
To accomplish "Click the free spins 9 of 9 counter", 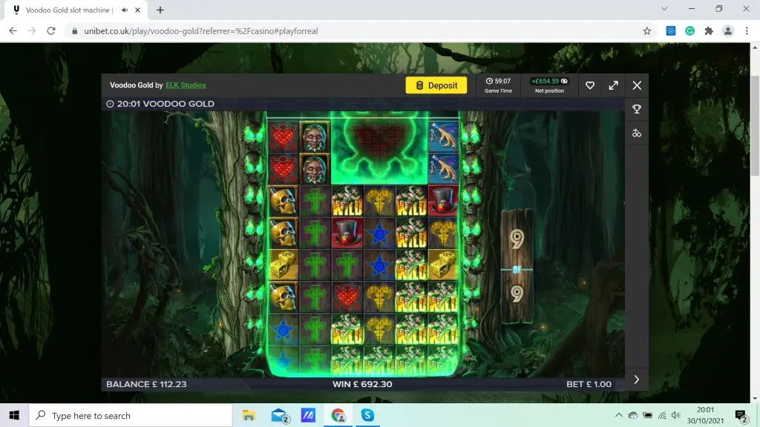I will 517,267.
